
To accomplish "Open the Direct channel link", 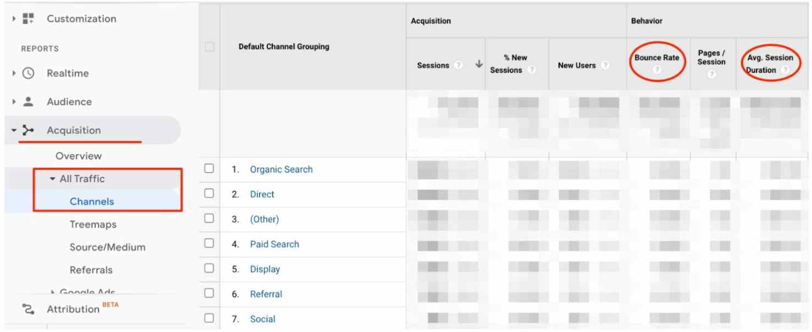I will pyautogui.click(x=262, y=195).
